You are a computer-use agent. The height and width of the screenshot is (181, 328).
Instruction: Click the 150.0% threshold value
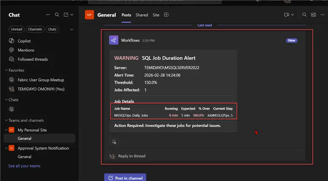click(151, 83)
